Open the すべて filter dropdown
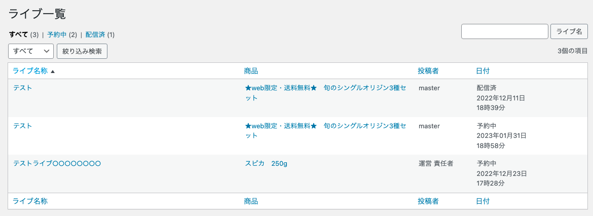This screenshot has height=216, width=593. click(31, 51)
